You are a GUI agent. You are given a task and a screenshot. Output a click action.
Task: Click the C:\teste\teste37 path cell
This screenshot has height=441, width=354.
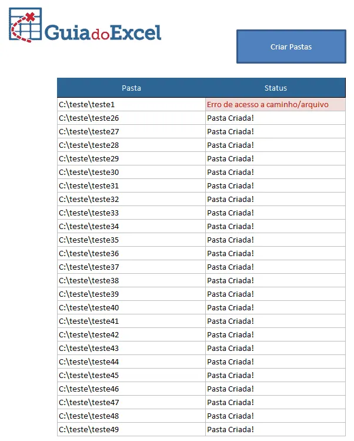(131, 267)
